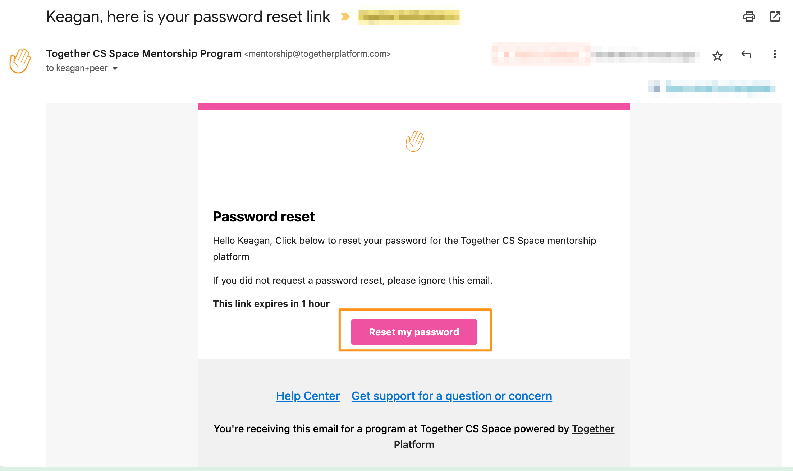This screenshot has width=793, height=471.
Task: Expand recipient details next to keagan+peer
Action: pyautogui.click(x=115, y=68)
